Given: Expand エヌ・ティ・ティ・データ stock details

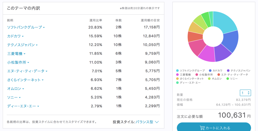Looking at the screenshot, I should [x=27, y=71].
